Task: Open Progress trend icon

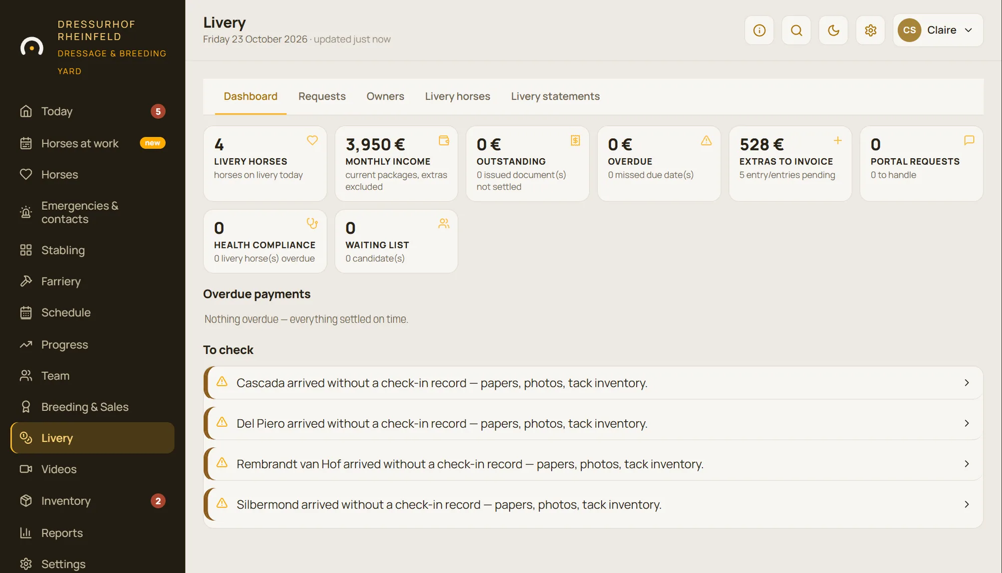Action: click(x=26, y=345)
